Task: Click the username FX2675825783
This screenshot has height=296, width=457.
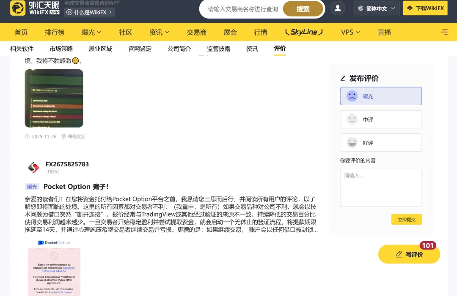Action: coord(67,164)
